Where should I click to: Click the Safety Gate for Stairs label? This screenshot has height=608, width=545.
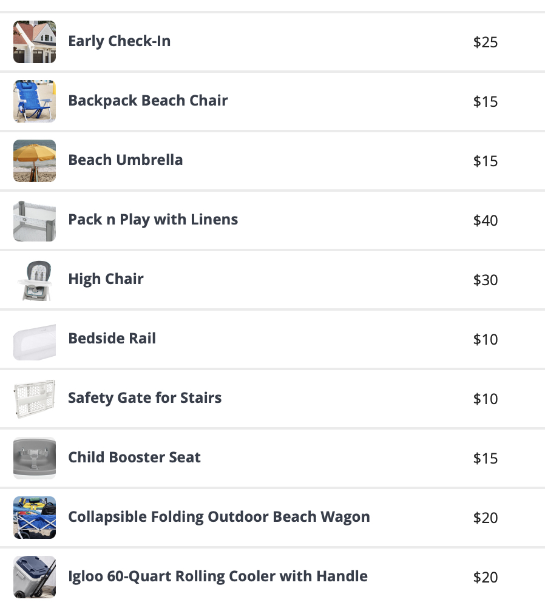pos(145,398)
